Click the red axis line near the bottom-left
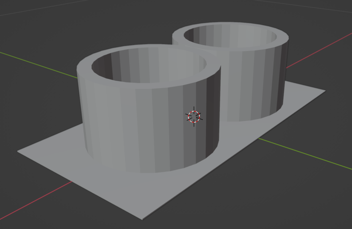This screenshot has height=229, width=352. pos(34,199)
